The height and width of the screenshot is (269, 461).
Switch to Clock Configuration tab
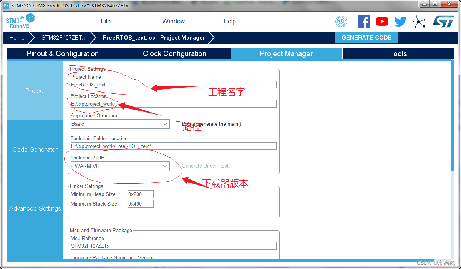coord(174,54)
